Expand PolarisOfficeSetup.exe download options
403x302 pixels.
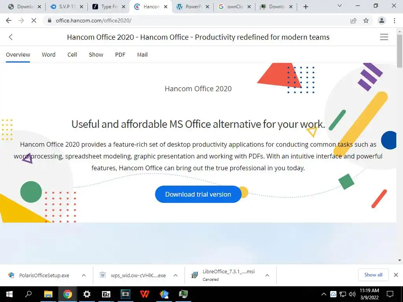[83, 275]
